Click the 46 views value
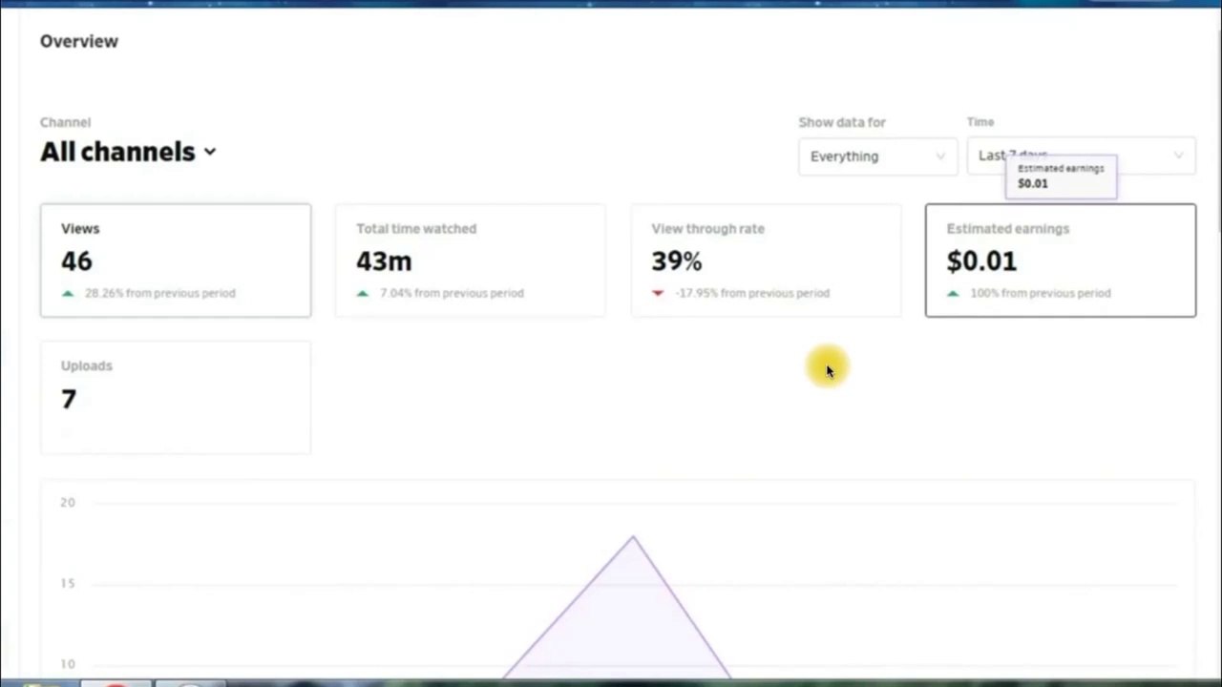This screenshot has height=687, width=1222. [x=76, y=260]
